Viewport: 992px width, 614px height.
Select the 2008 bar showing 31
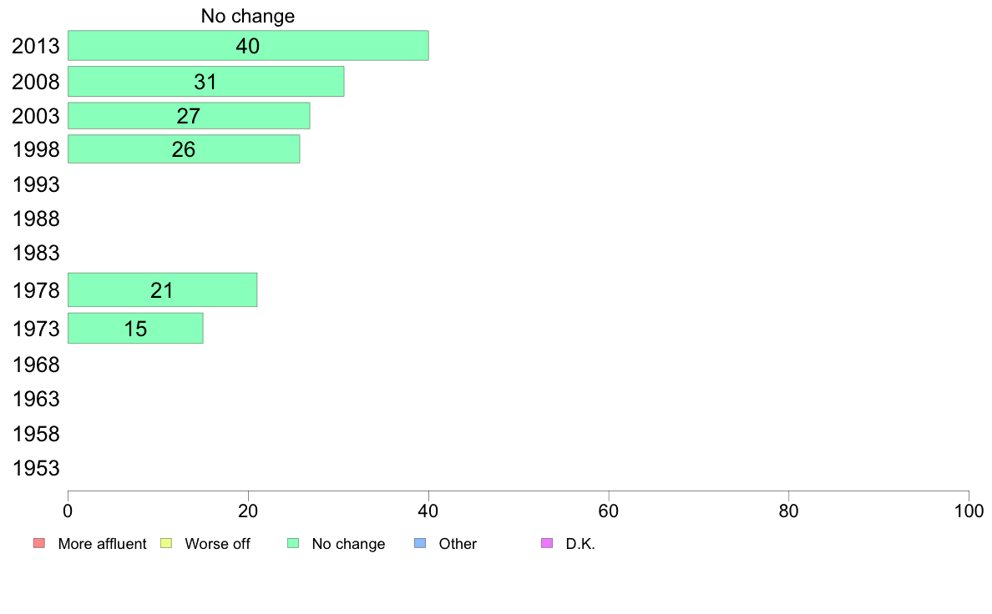pos(205,82)
